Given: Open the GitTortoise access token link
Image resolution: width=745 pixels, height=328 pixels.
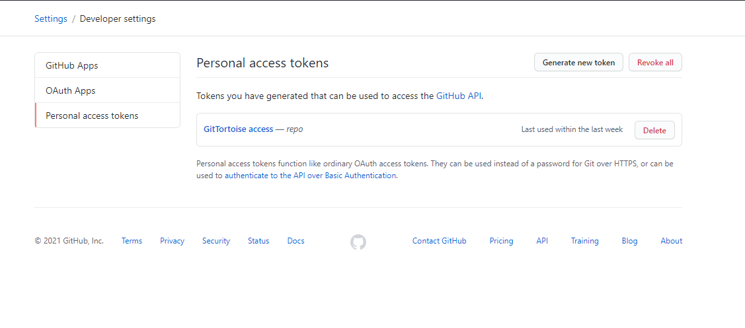Looking at the screenshot, I should 239,129.
